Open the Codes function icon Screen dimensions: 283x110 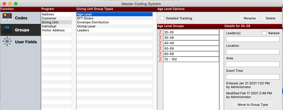coord(7,18)
